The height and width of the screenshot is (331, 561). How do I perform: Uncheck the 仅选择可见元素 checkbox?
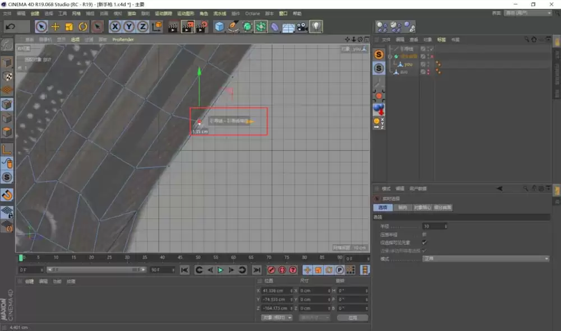point(424,242)
